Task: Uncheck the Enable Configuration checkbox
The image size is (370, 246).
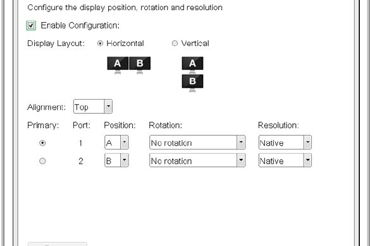Action: [x=31, y=25]
